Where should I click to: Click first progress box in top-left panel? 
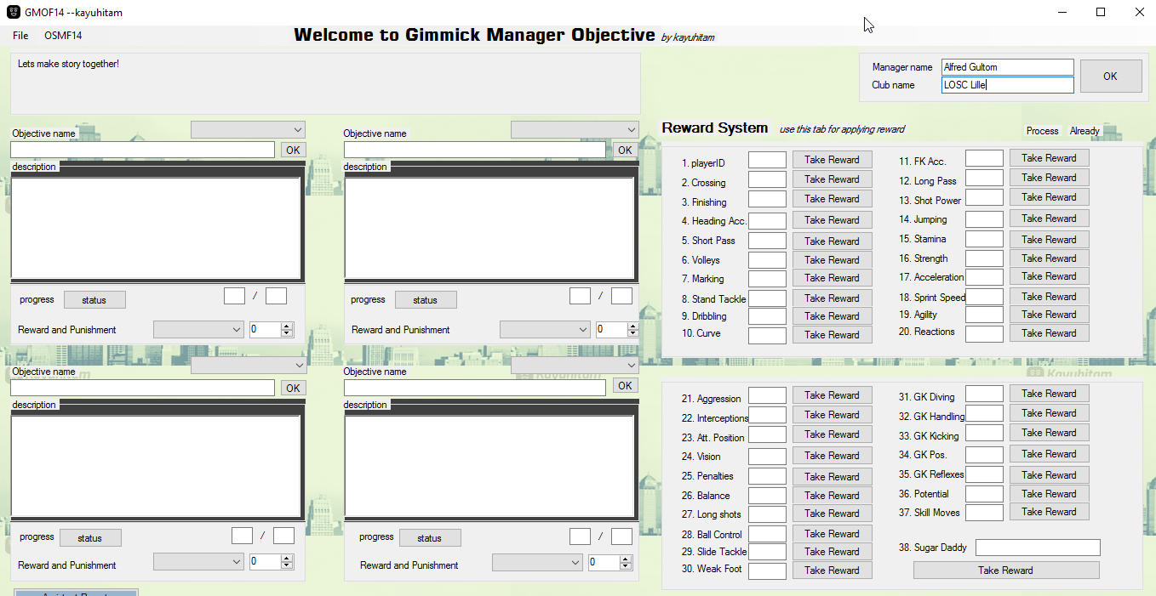click(234, 296)
